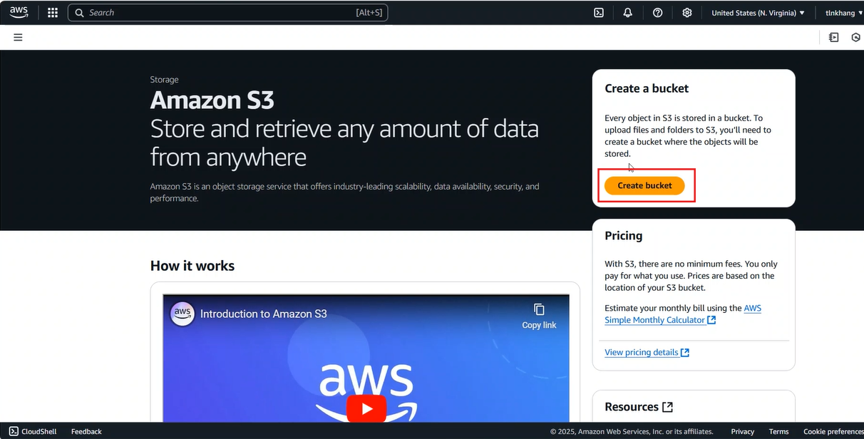This screenshot has width=864, height=439.
Task: Click the How it works heading
Action: coord(192,266)
